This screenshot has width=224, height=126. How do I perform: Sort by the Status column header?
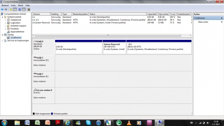[x=117, y=14]
